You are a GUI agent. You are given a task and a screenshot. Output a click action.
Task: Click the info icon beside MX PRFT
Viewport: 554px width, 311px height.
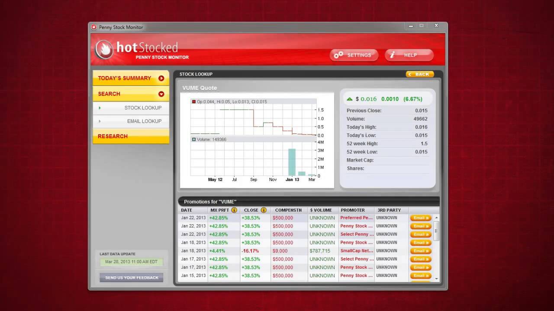234,210
